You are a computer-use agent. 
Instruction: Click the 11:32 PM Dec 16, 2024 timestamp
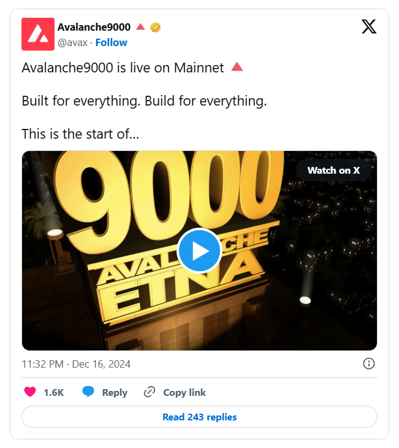(76, 364)
